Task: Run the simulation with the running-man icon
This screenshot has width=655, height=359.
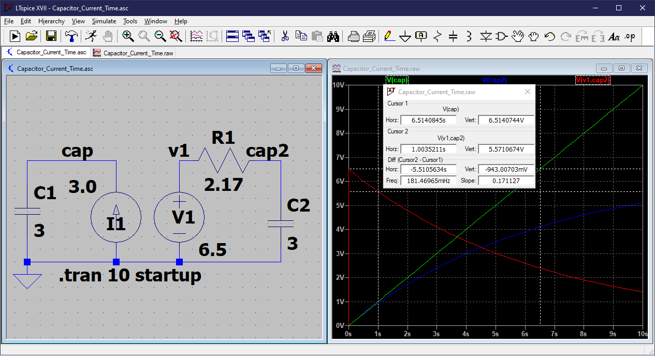Action: (91, 36)
